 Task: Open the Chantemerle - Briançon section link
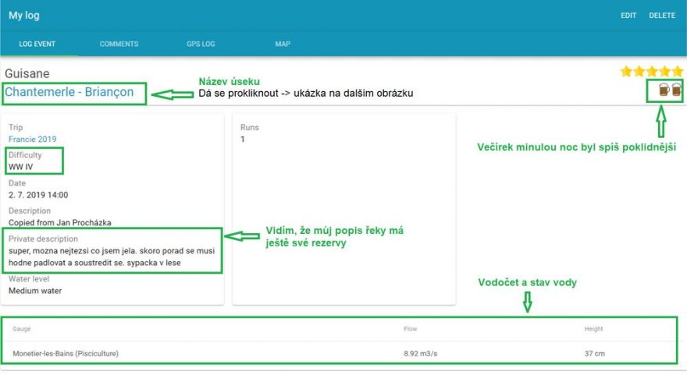[74, 93]
